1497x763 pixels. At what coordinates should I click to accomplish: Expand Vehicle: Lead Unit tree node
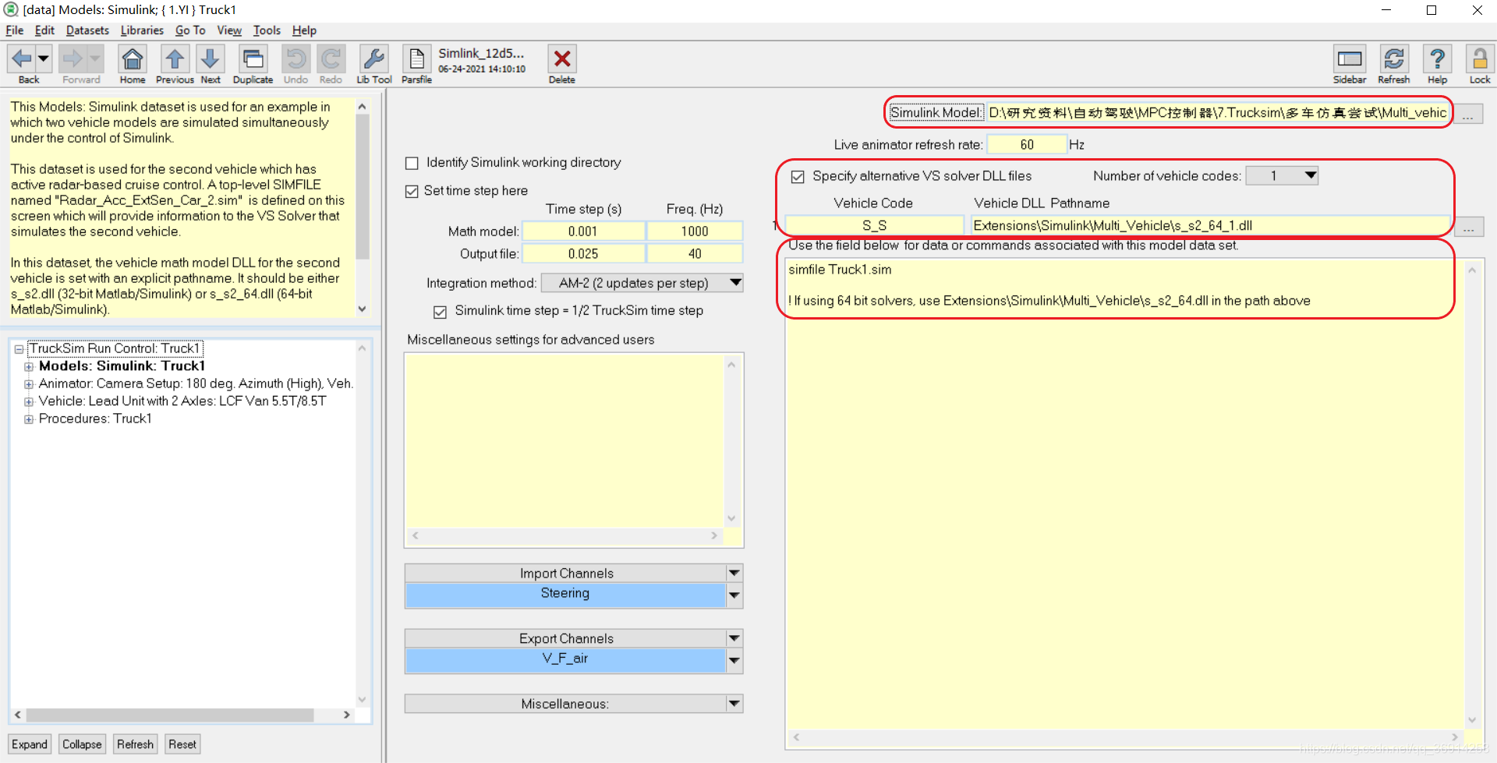pyautogui.click(x=29, y=402)
